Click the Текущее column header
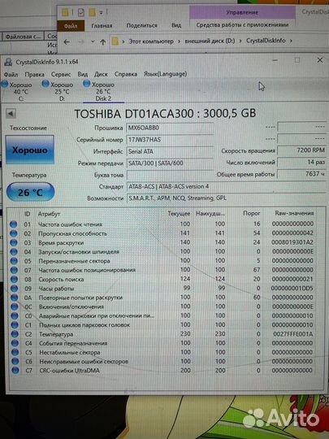Viewport: 329px width, 439px height. click(179, 214)
